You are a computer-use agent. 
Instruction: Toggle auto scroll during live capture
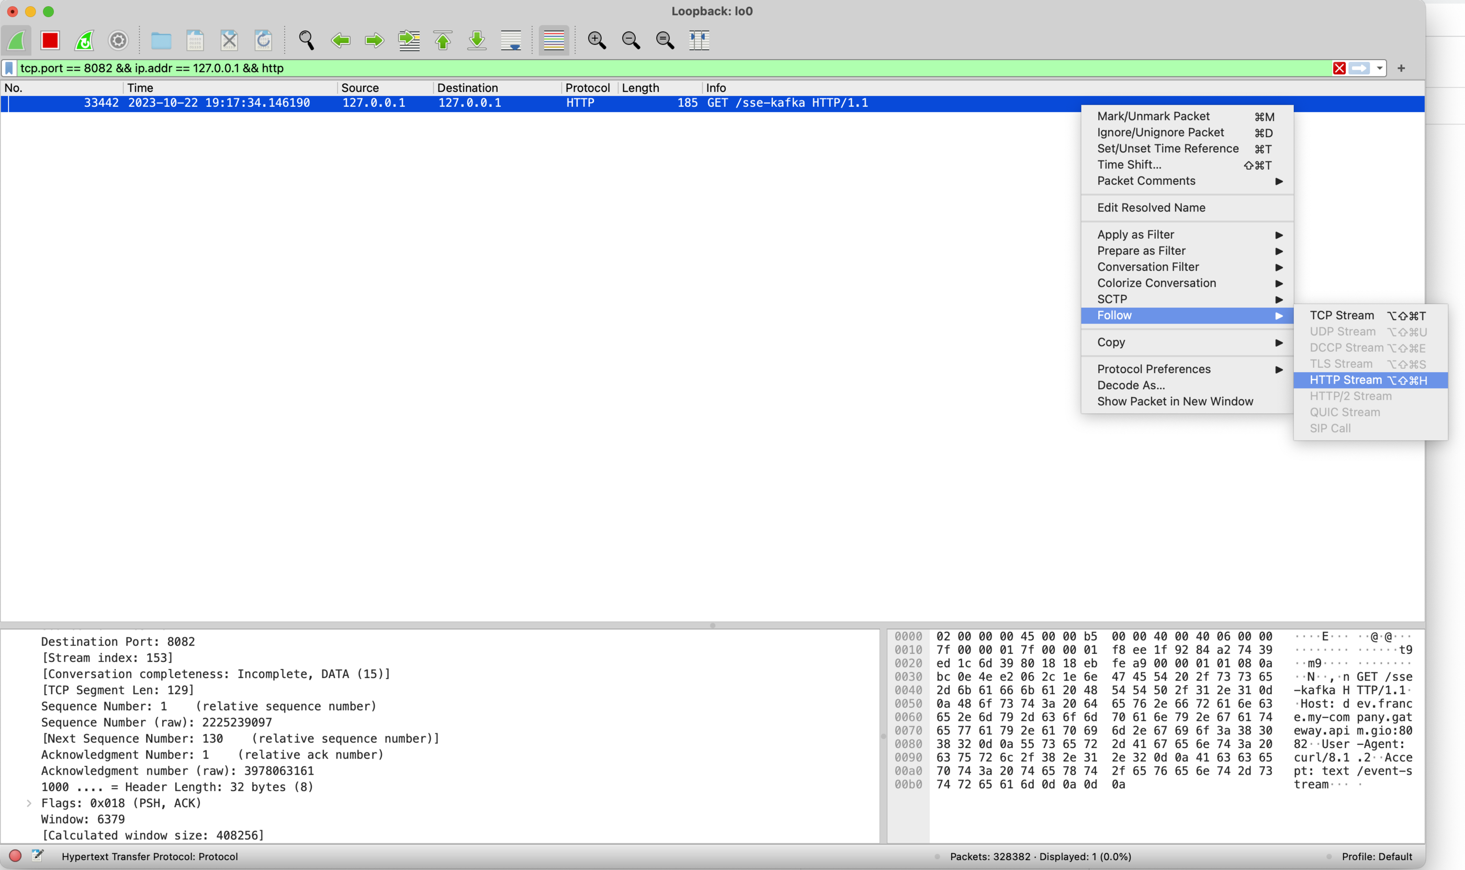[511, 40]
